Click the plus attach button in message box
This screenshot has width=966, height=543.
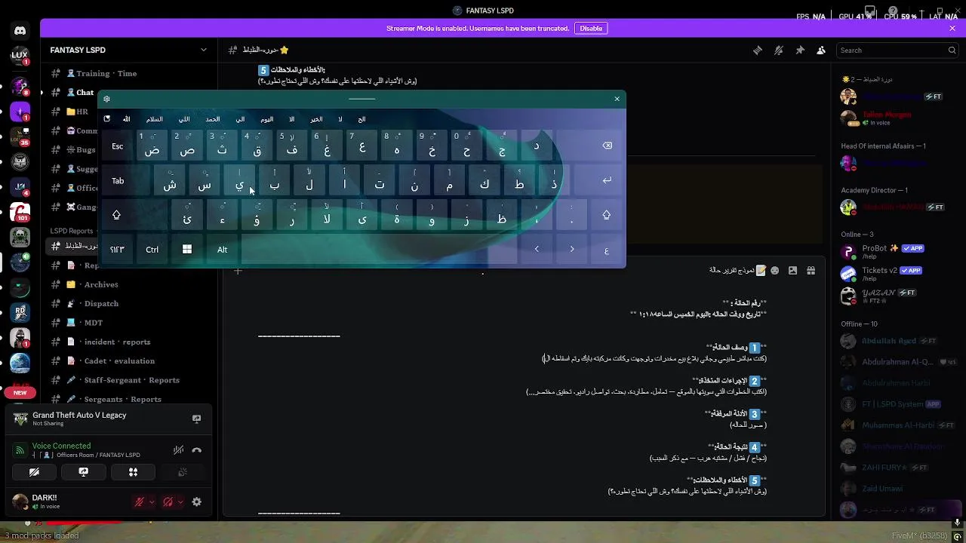click(238, 270)
